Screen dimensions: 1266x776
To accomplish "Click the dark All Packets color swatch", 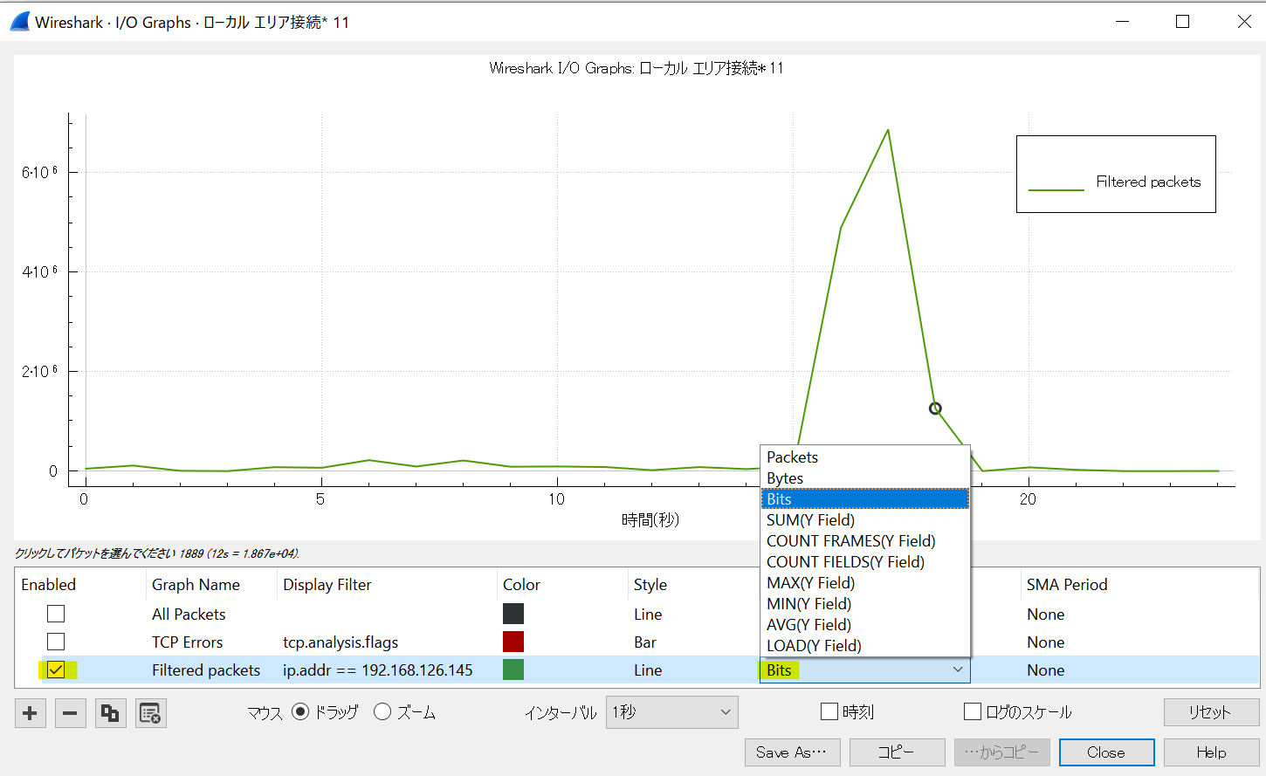I will 513,614.
